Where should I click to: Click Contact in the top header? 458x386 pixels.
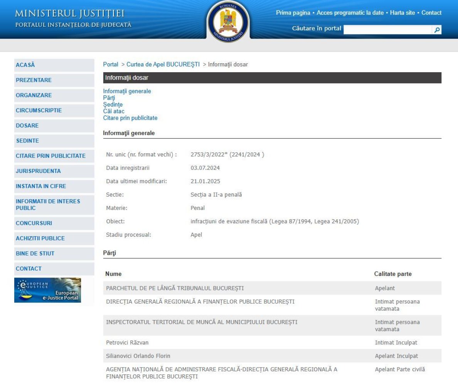(x=431, y=13)
